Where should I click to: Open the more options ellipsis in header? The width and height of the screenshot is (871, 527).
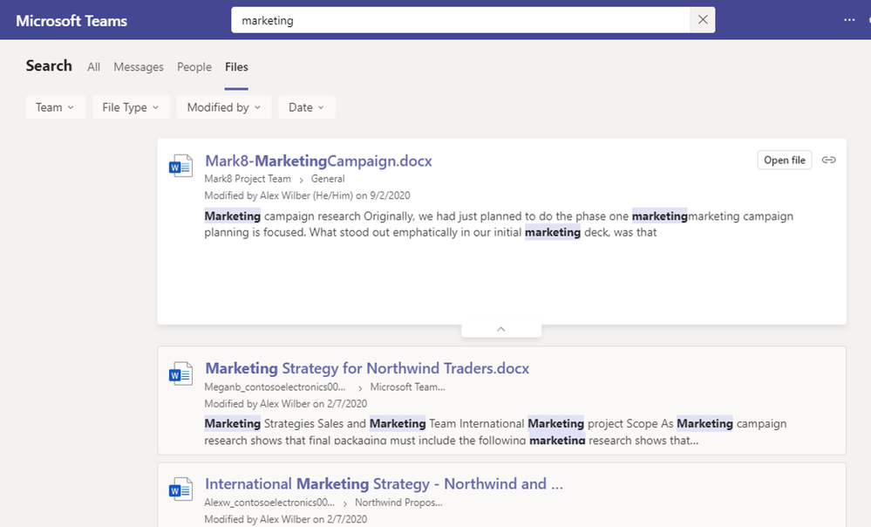click(x=849, y=20)
